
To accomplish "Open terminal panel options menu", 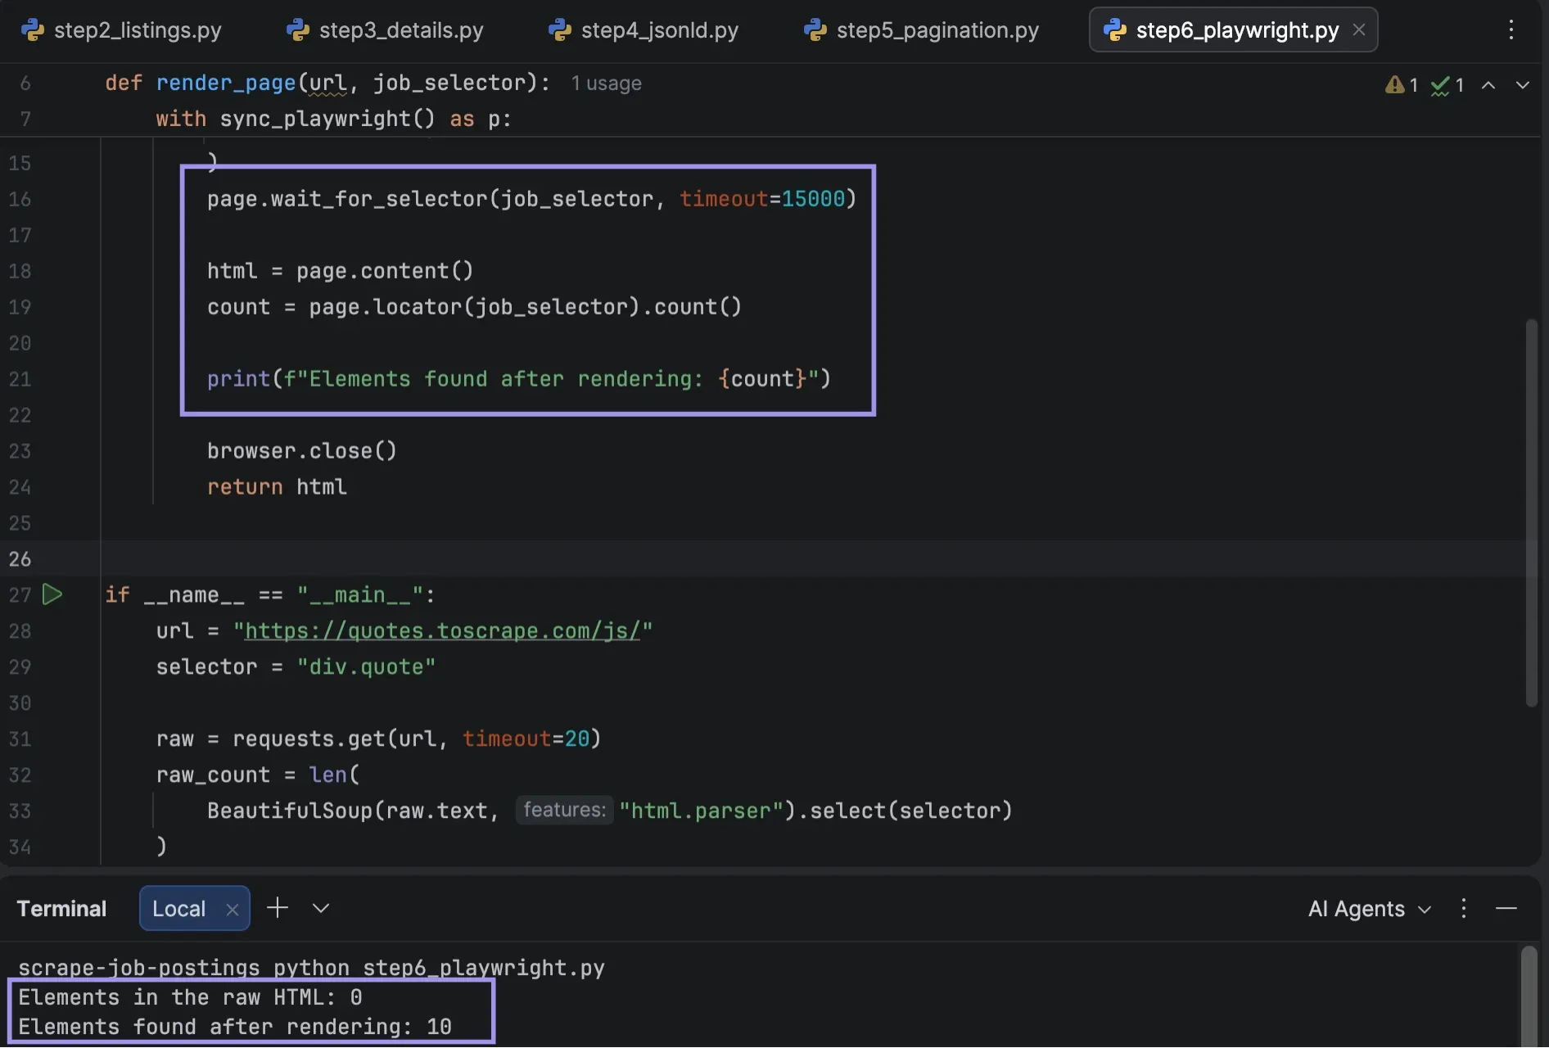I will [1464, 908].
